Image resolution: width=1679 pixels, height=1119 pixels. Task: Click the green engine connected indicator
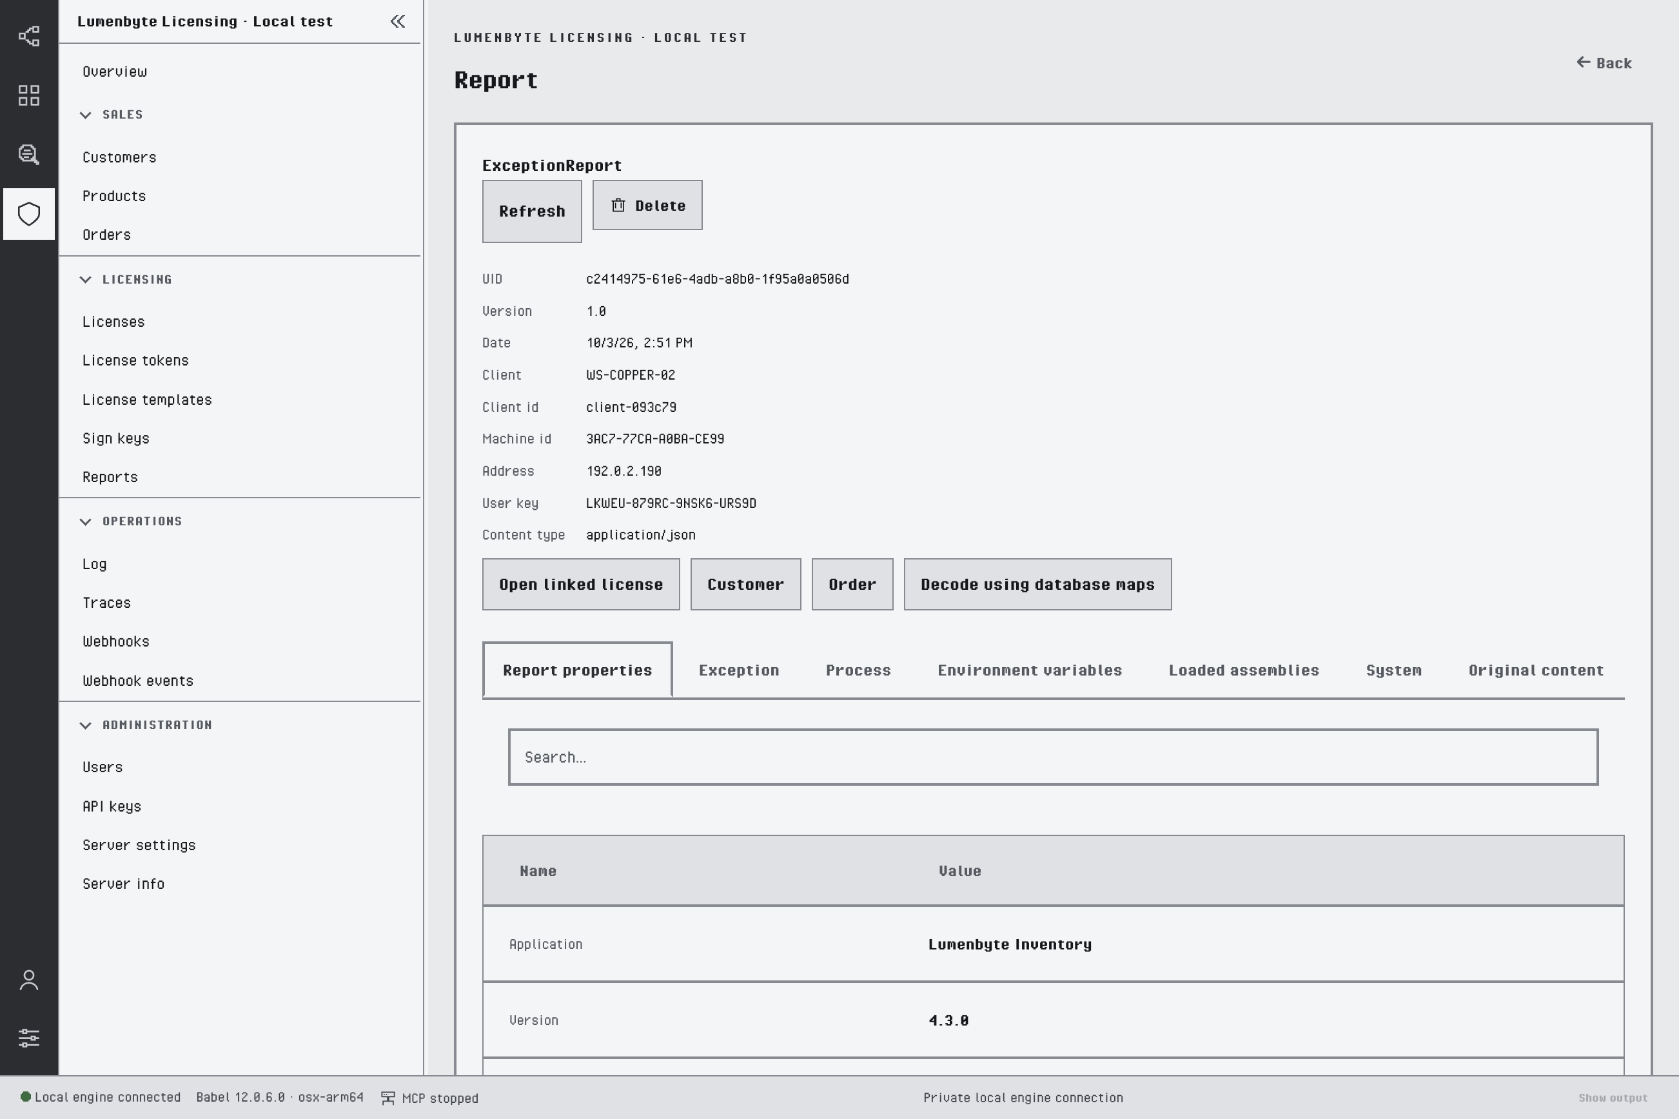click(26, 1097)
